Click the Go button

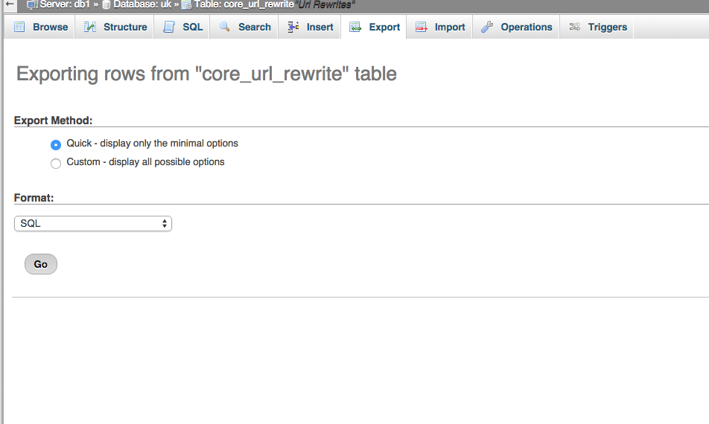[41, 264]
